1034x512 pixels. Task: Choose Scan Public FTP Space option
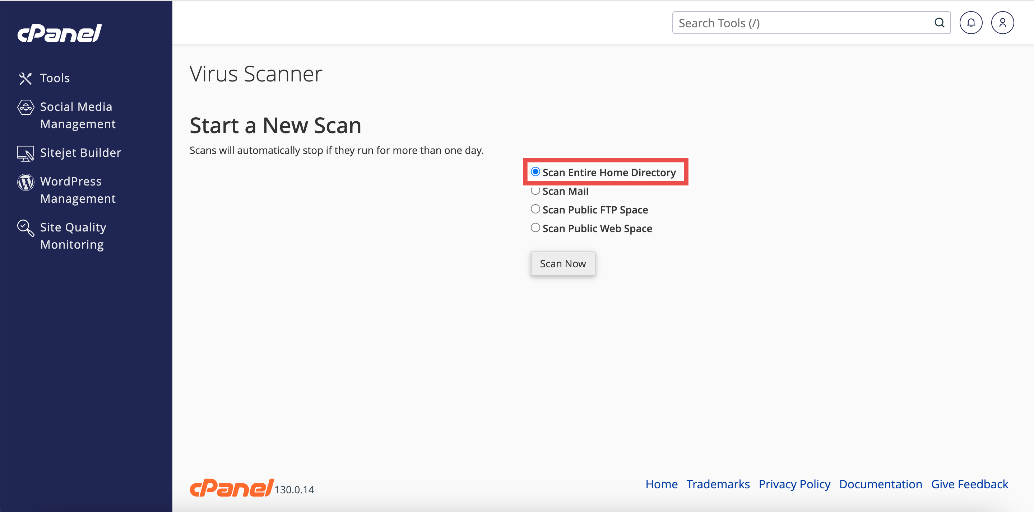[535, 209]
